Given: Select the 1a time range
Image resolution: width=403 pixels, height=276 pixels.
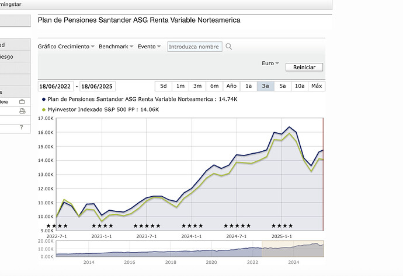Looking at the screenshot, I should coord(249,86).
